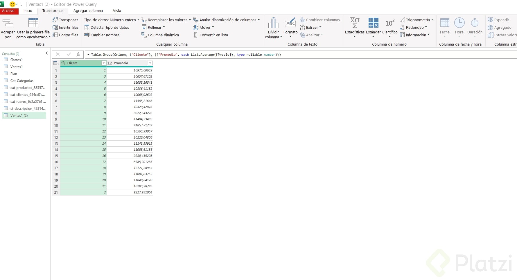Click Contar filas tool
Image resolution: width=517 pixels, height=280 pixels.
pyautogui.click(x=65, y=35)
